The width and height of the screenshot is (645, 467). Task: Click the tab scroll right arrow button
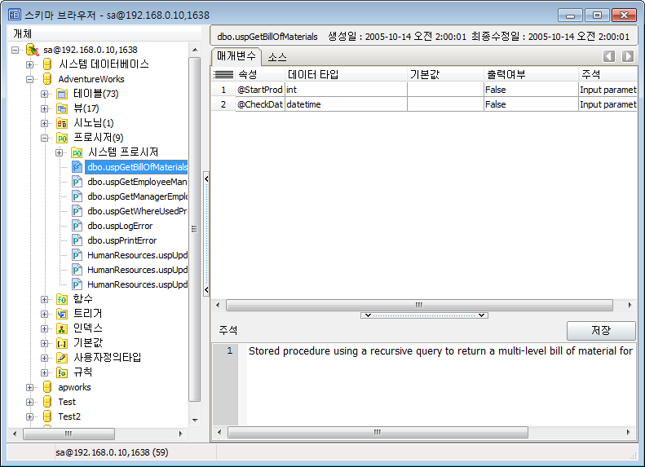[628, 56]
